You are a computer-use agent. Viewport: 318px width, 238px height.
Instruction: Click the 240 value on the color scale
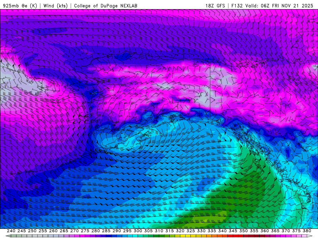pos(11,231)
